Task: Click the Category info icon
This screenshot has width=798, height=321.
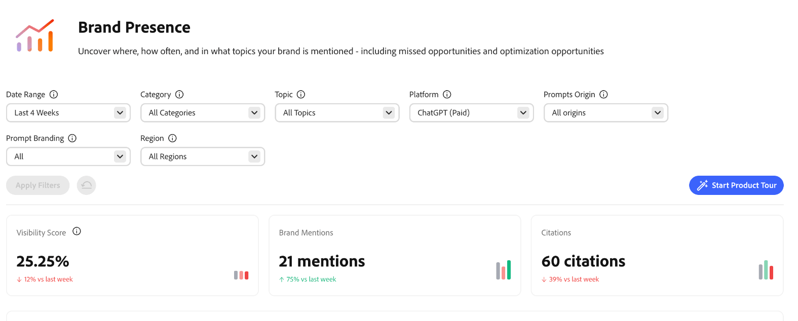Action: pyautogui.click(x=179, y=94)
